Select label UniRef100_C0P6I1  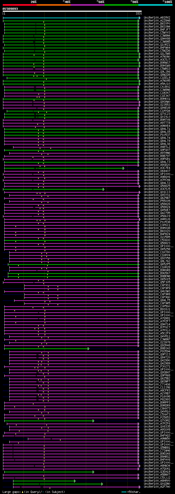[157, 225]
